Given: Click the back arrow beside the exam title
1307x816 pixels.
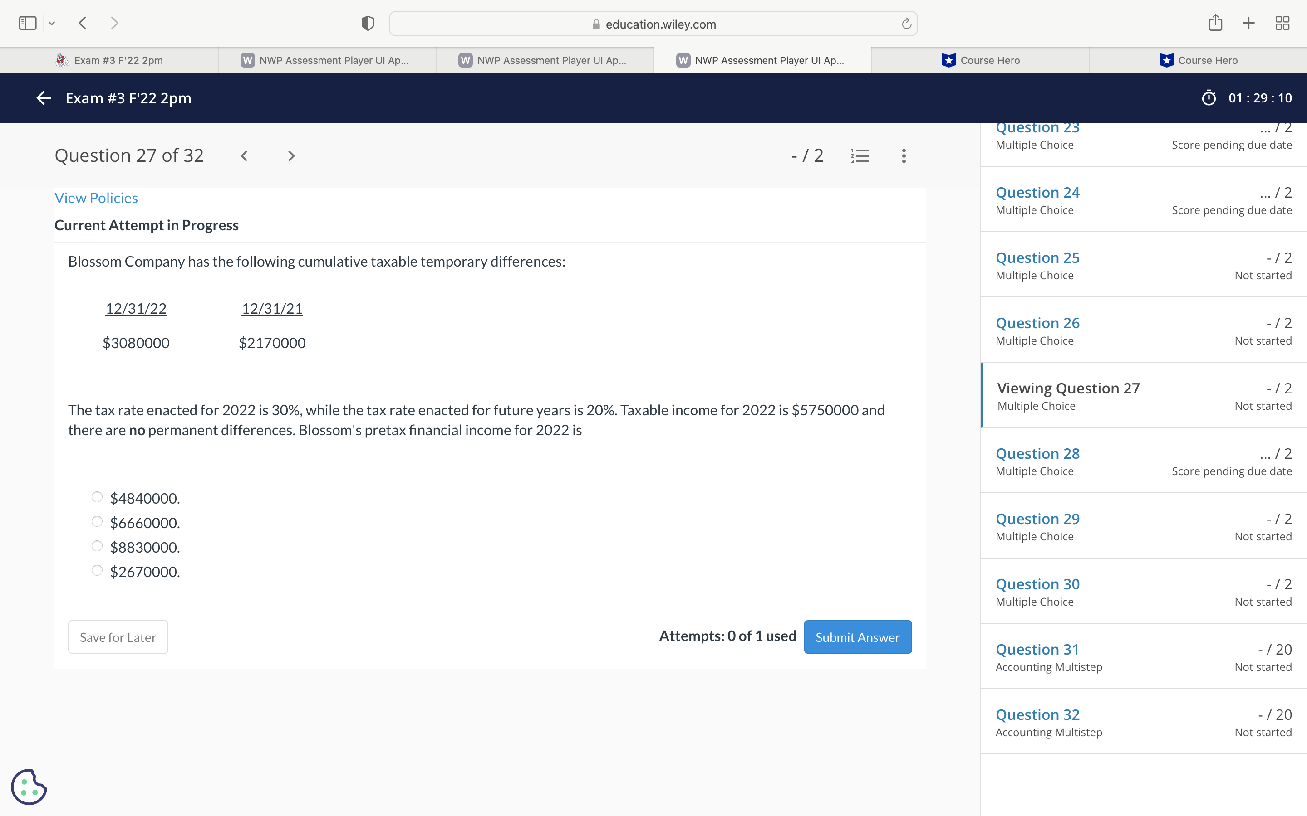Looking at the screenshot, I should pos(43,97).
